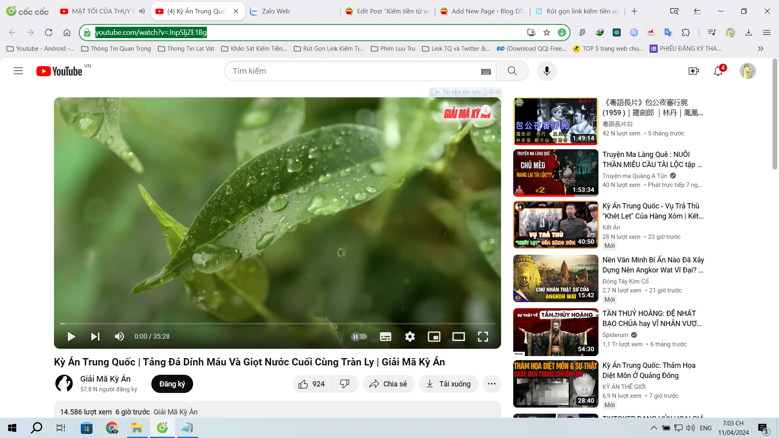This screenshot has width=779, height=438.
Task: Open YouTube notifications bell
Action: click(x=718, y=71)
